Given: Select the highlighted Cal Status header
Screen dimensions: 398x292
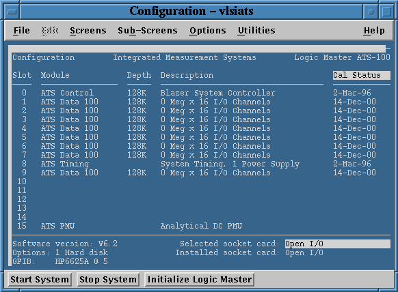Looking at the screenshot, I should pyautogui.click(x=362, y=75).
